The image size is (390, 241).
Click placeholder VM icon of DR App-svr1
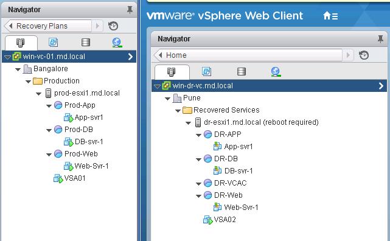[x=217, y=147]
